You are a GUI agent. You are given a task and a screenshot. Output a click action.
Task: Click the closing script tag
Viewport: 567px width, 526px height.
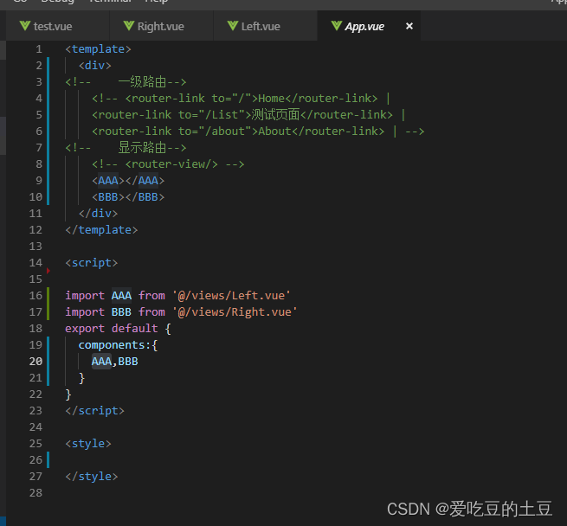(x=94, y=411)
